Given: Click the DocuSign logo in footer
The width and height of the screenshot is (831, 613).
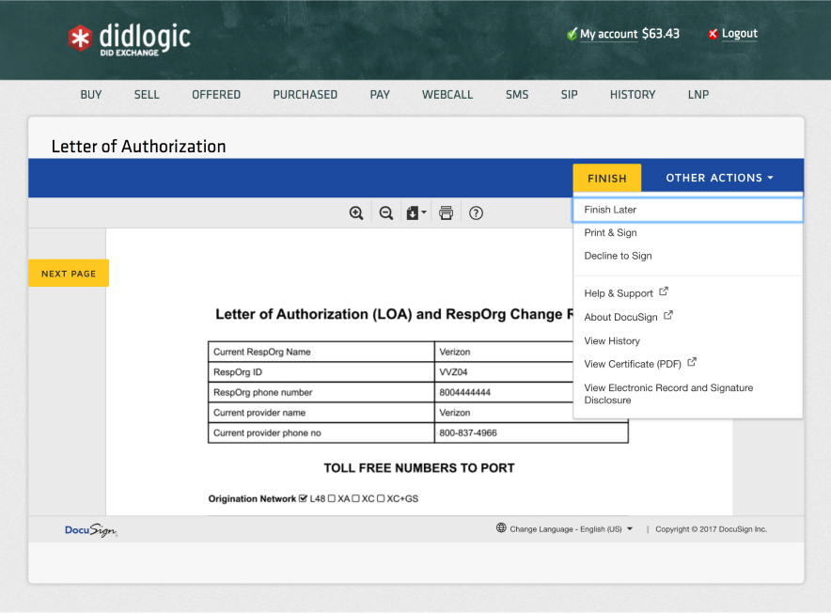Looking at the screenshot, I should click(x=90, y=529).
